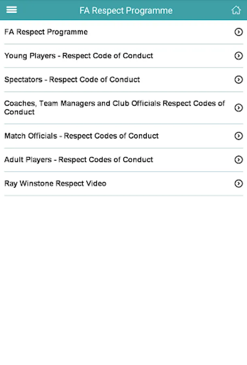This screenshot has height=365, width=247.
Task: Click arrow icon beside Match Officials row
Action: [x=238, y=136]
